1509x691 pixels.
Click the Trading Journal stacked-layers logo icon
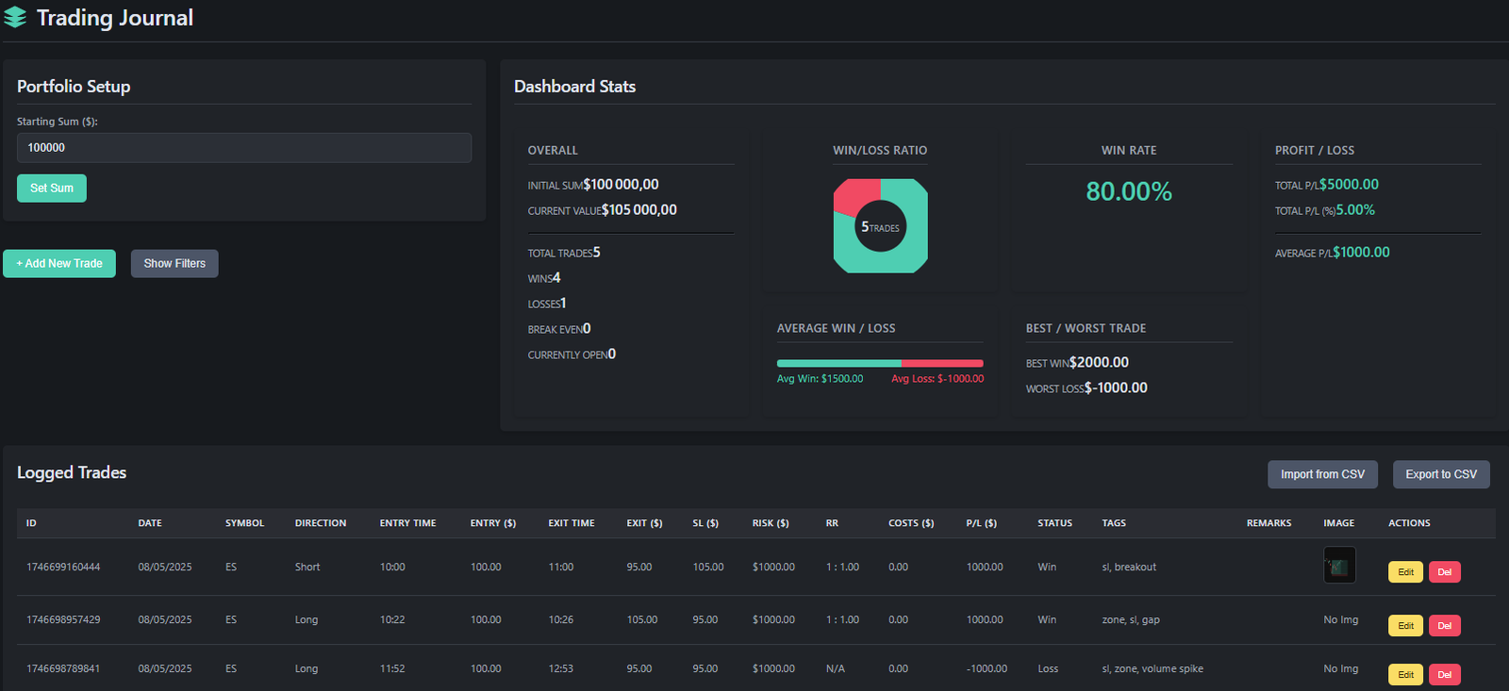coord(15,18)
